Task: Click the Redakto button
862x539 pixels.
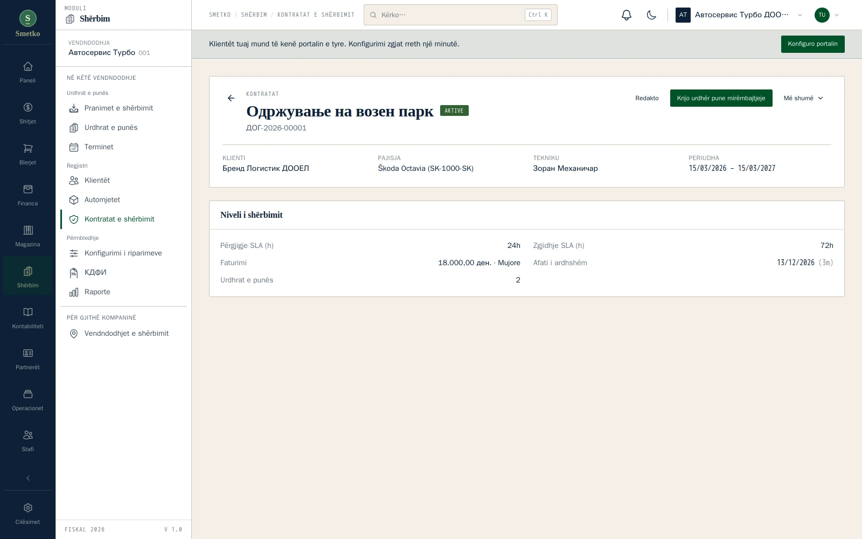Action: (647, 98)
